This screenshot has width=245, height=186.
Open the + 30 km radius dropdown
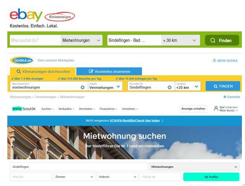coord(181,40)
